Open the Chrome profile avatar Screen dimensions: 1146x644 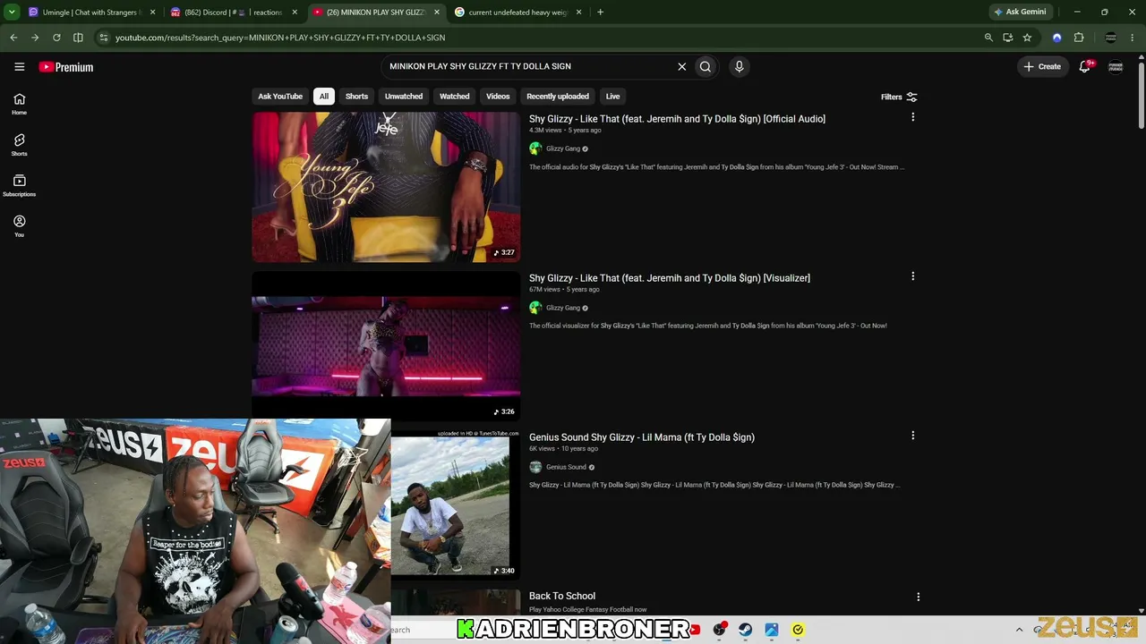(x=1111, y=38)
